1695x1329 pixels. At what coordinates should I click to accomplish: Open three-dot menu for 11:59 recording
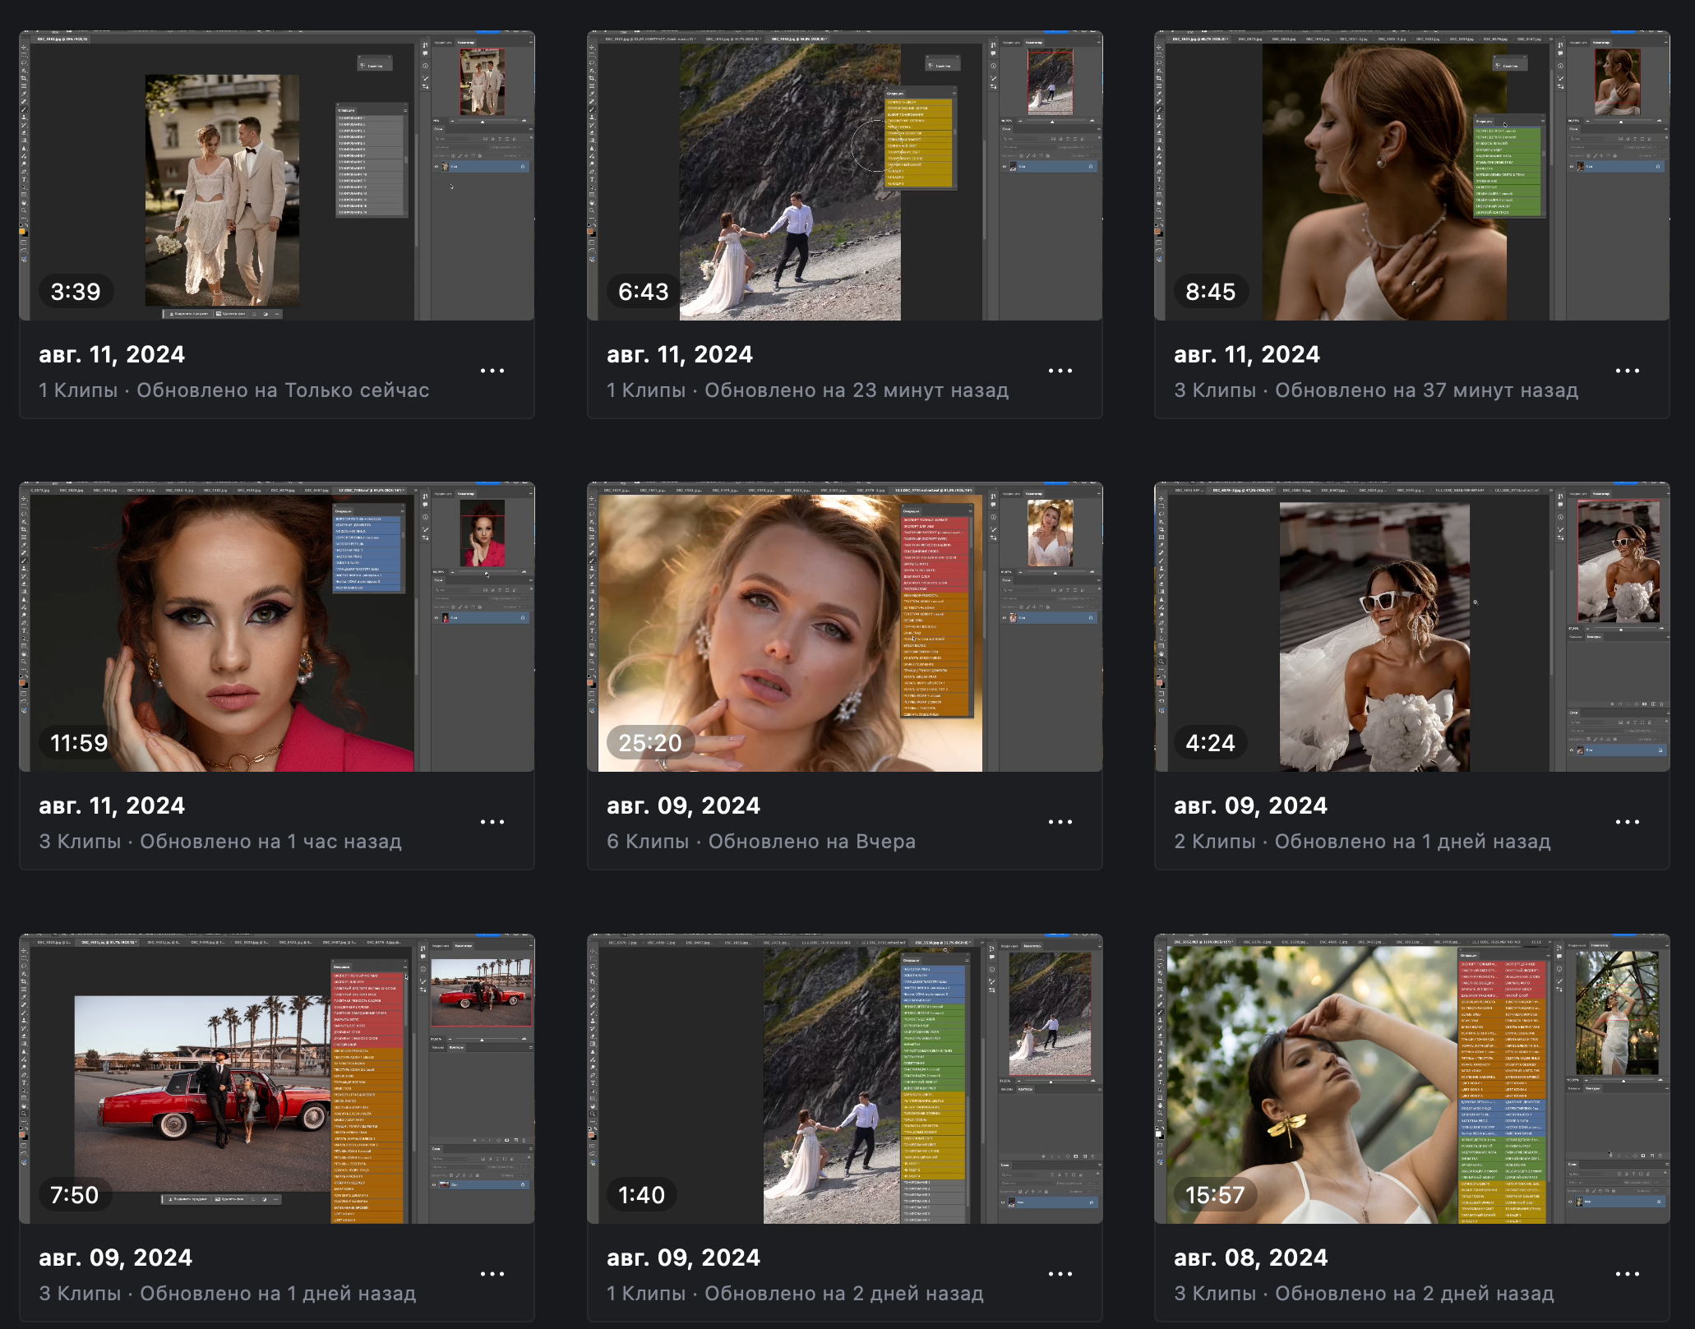[x=492, y=822]
